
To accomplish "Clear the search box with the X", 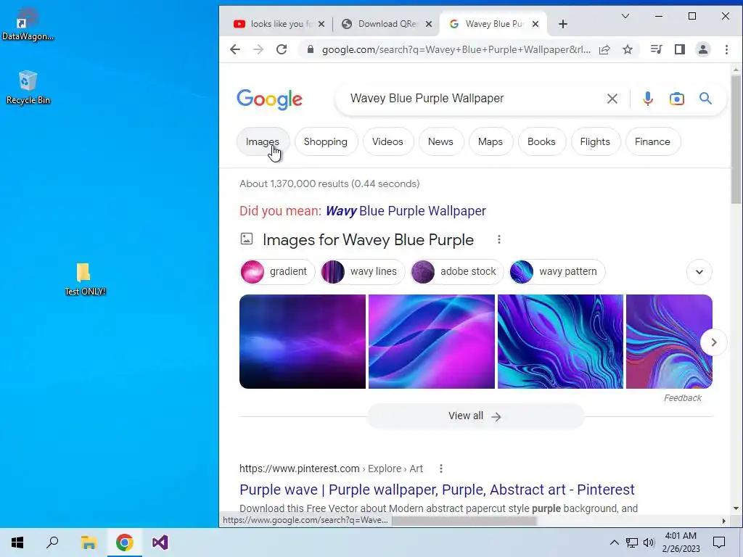I will (x=612, y=99).
